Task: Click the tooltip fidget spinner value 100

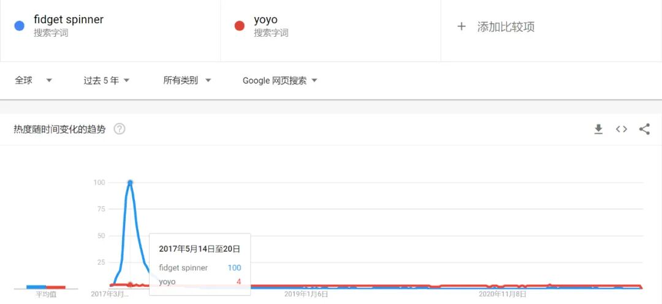Action: [234, 268]
